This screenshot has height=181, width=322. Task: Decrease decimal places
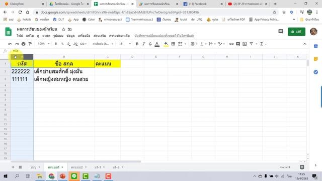(68, 44)
